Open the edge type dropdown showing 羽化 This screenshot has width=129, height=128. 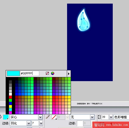coord(20,123)
